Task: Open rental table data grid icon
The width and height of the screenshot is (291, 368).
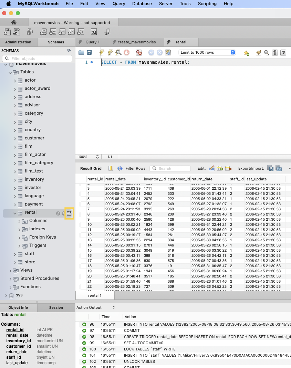Action: [x=69, y=213]
